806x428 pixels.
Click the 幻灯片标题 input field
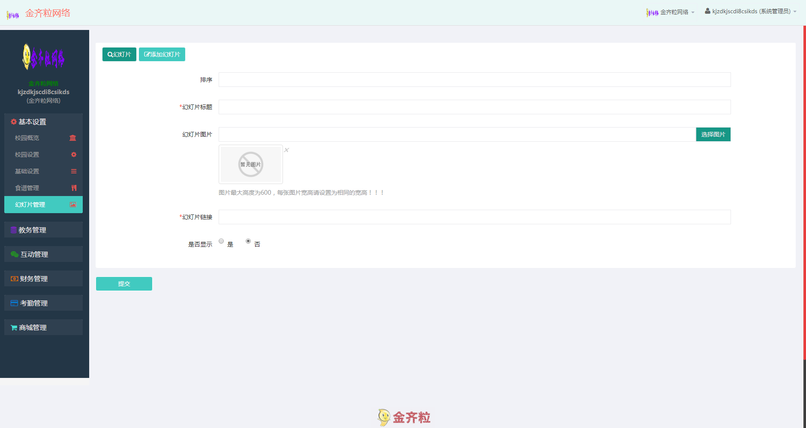point(474,107)
